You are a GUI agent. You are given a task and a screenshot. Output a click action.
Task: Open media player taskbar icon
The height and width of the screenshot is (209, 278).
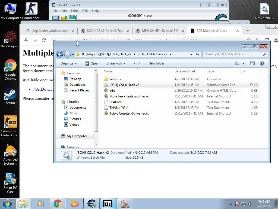point(40,204)
